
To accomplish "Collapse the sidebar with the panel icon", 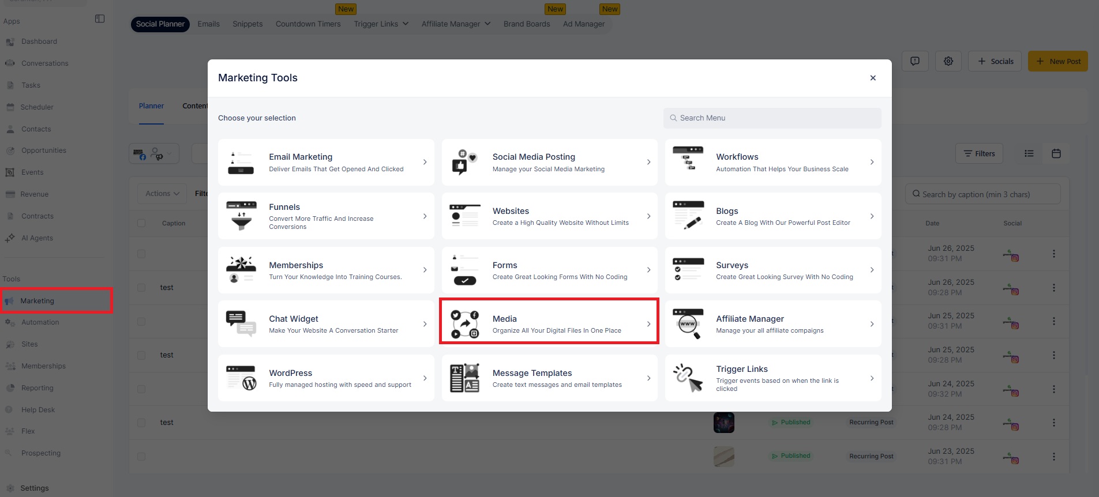I will 100,19.
